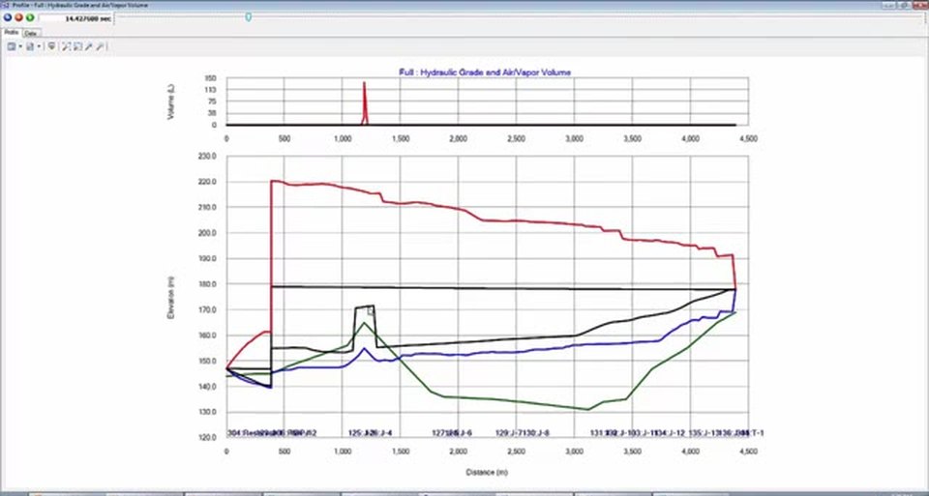Click the '230.0' elevation tick label
This screenshot has width=929, height=496.
pos(209,157)
